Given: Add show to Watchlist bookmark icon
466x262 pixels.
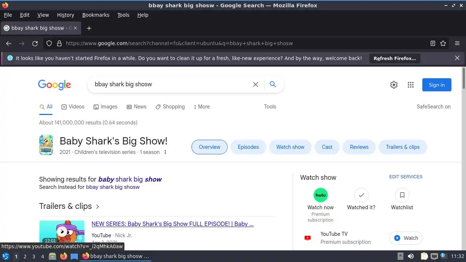Looking at the screenshot, I should pyautogui.click(x=402, y=195).
